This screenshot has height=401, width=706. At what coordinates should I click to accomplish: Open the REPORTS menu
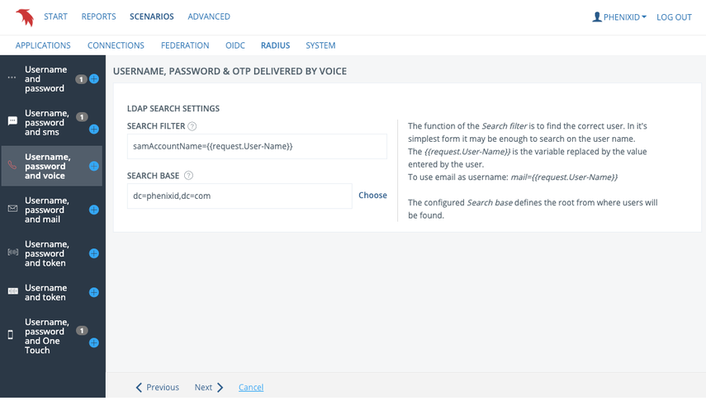98,17
